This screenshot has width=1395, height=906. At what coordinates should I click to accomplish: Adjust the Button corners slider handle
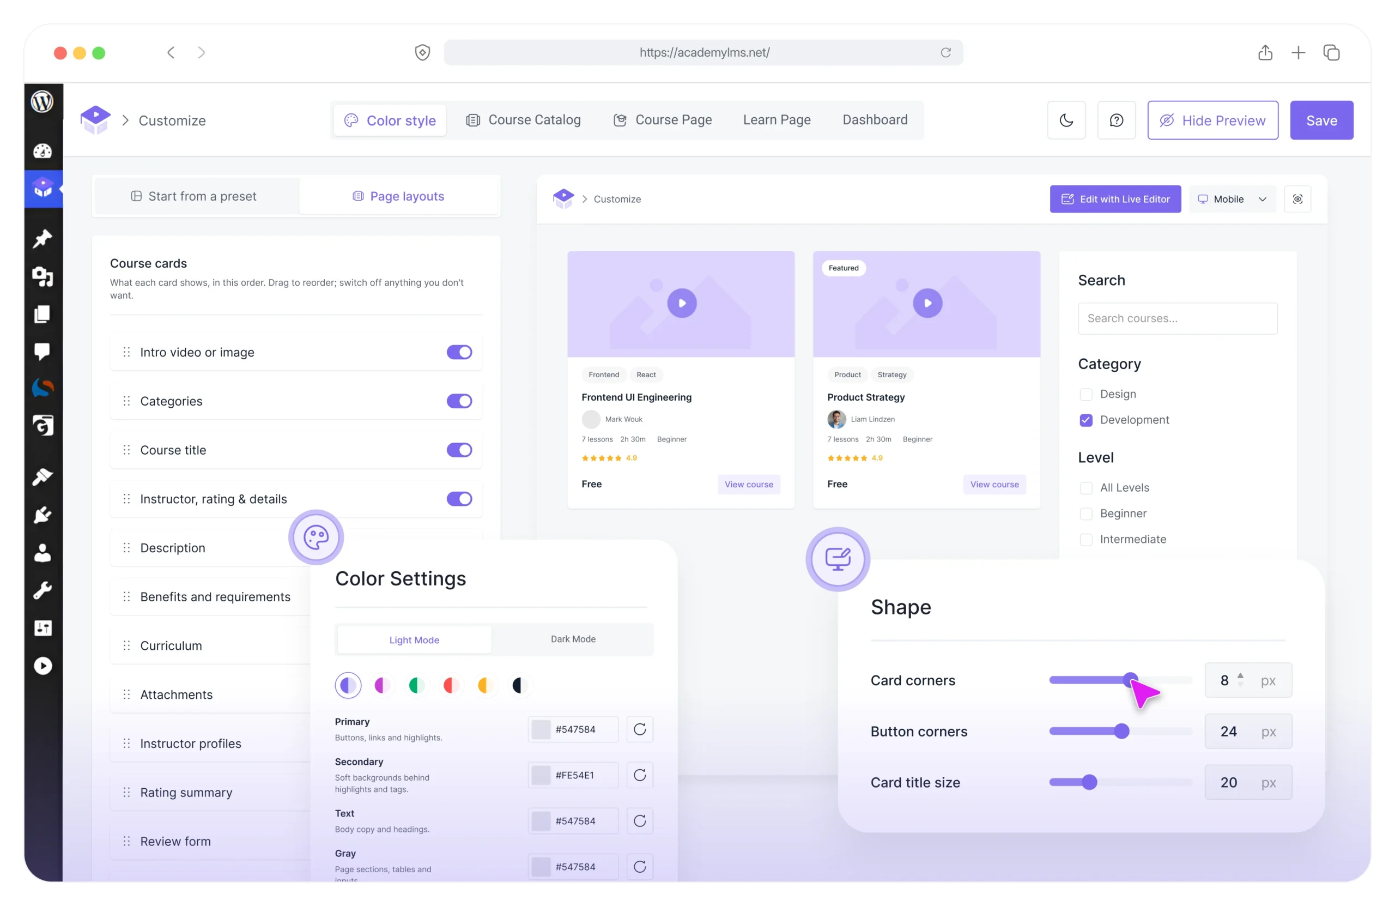pyautogui.click(x=1121, y=731)
